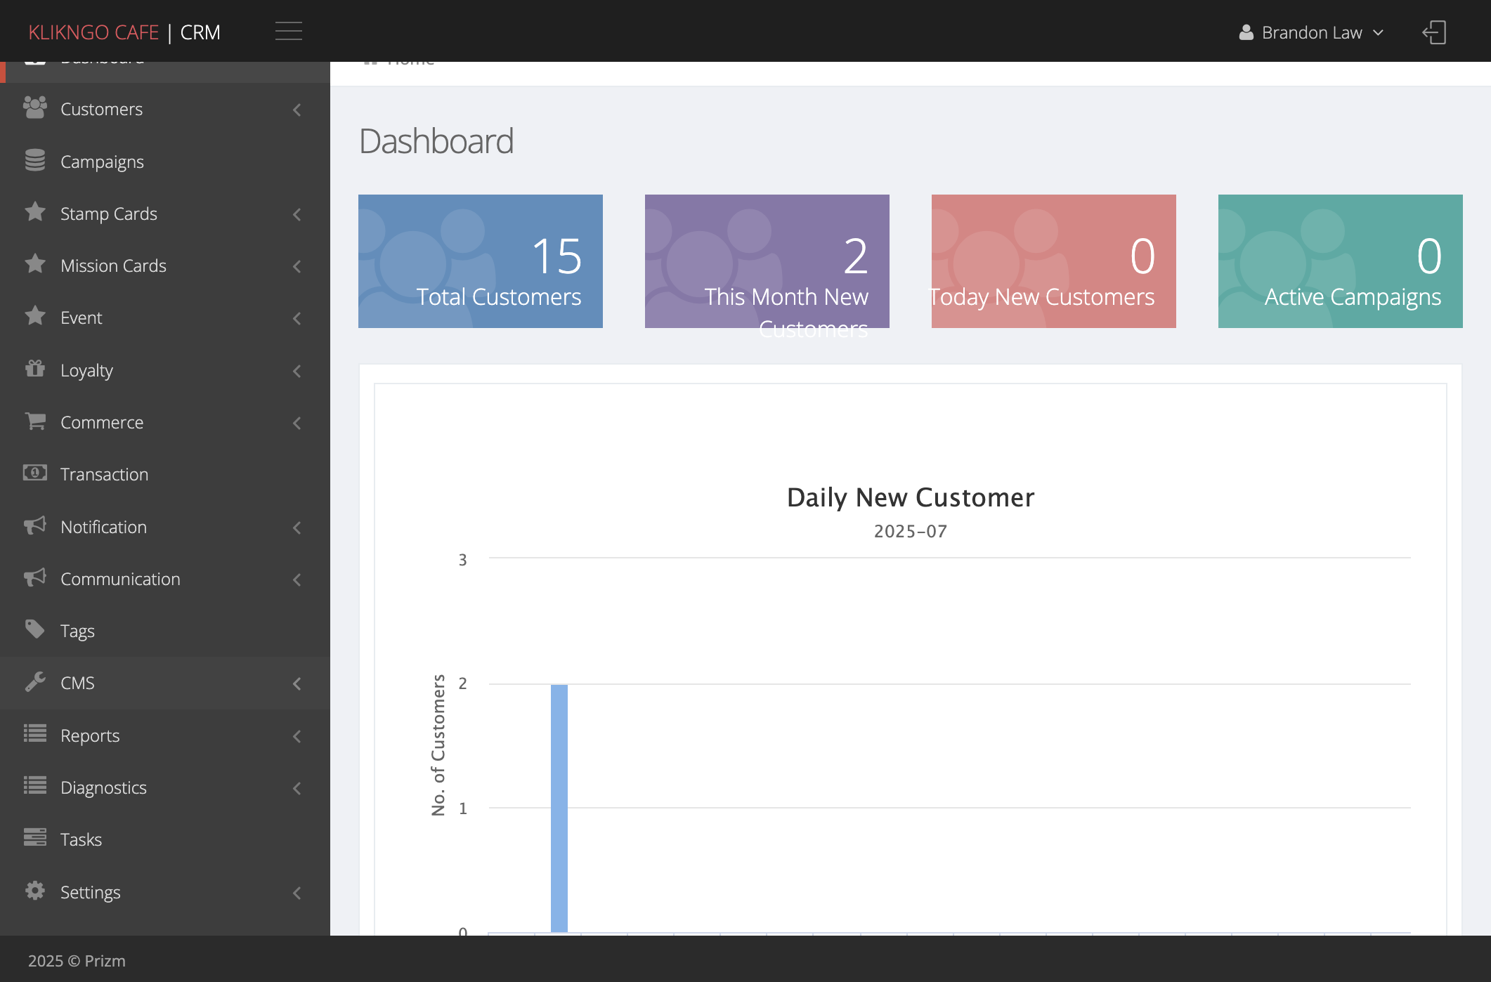Click the Event star icon
The image size is (1491, 982).
click(35, 316)
